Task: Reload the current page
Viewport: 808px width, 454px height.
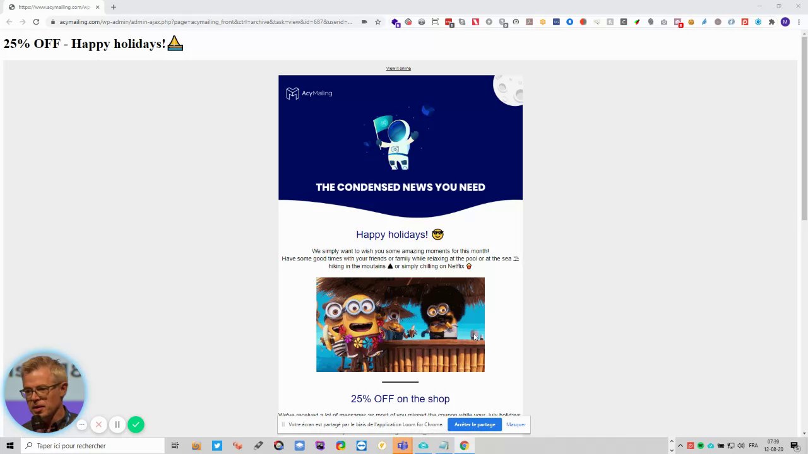Action: point(36,22)
